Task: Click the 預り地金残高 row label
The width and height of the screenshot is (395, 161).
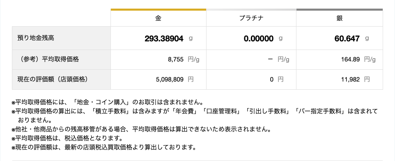Action: pyautogui.click(x=36, y=38)
